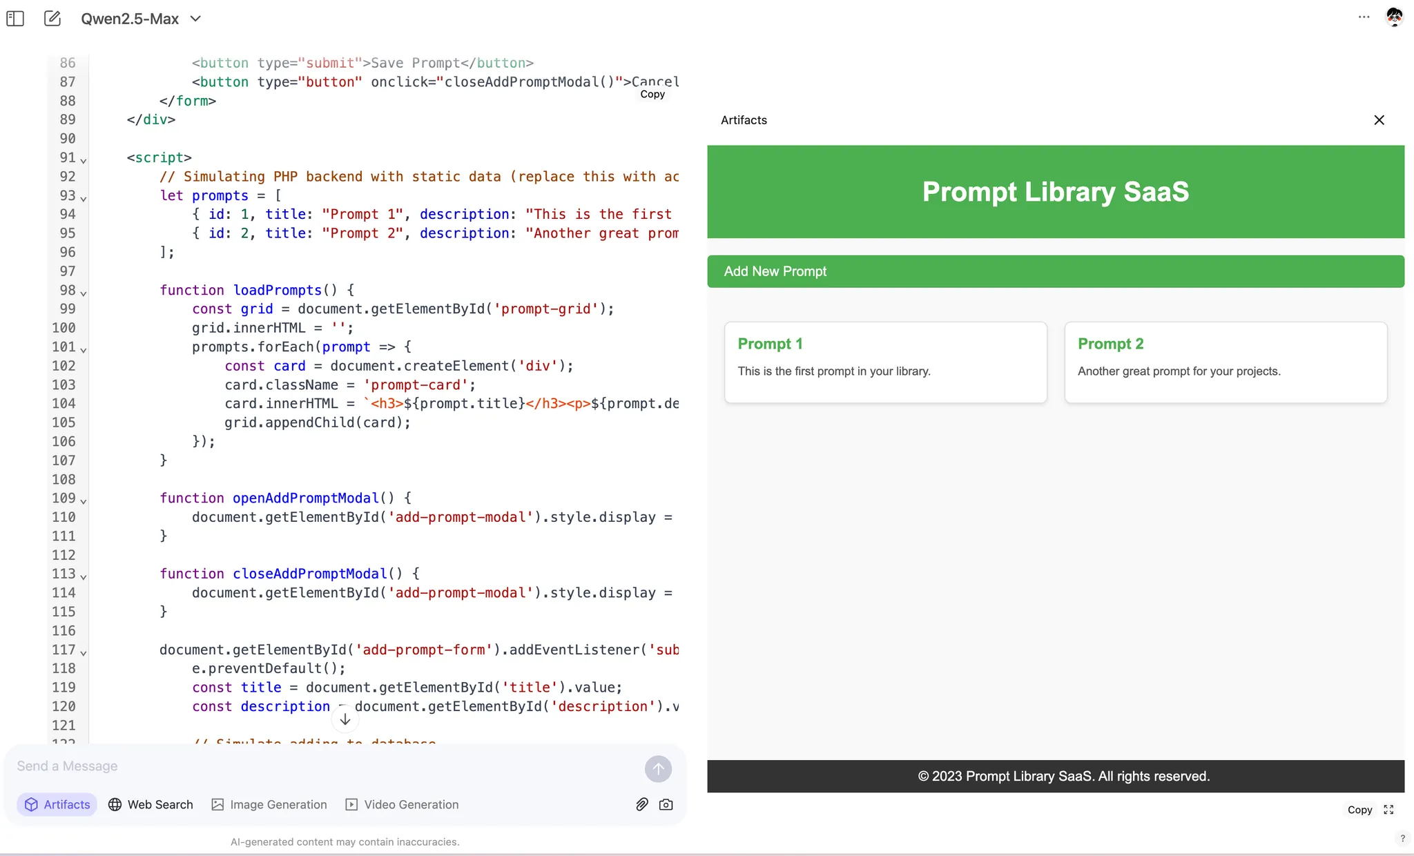1414x856 pixels.
Task: Click the paperclip attach file icon
Action: pyautogui.click(x=642, y=804)
